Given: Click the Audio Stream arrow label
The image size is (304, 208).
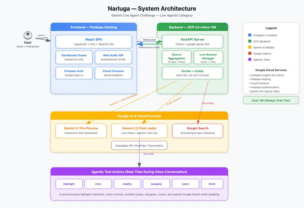Looking at the screenshot, I should pos(174,101).
